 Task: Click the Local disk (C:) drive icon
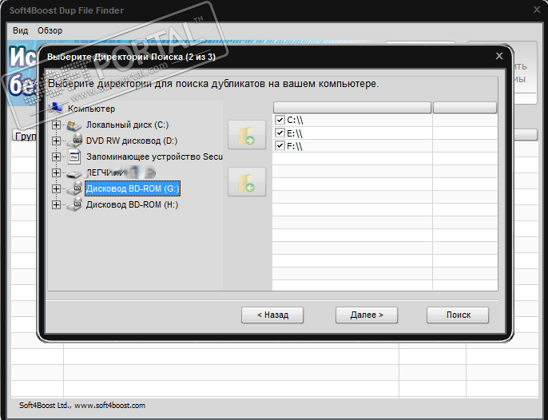tap(73, 125)
